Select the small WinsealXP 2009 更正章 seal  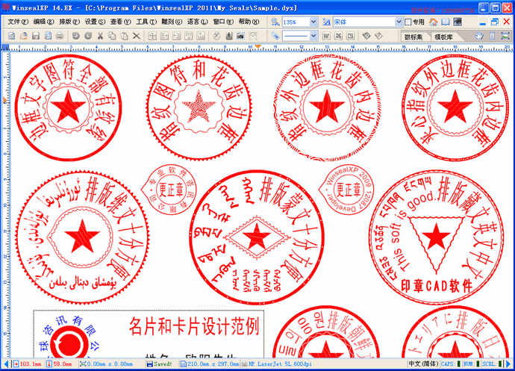click(x=346, y=190)
